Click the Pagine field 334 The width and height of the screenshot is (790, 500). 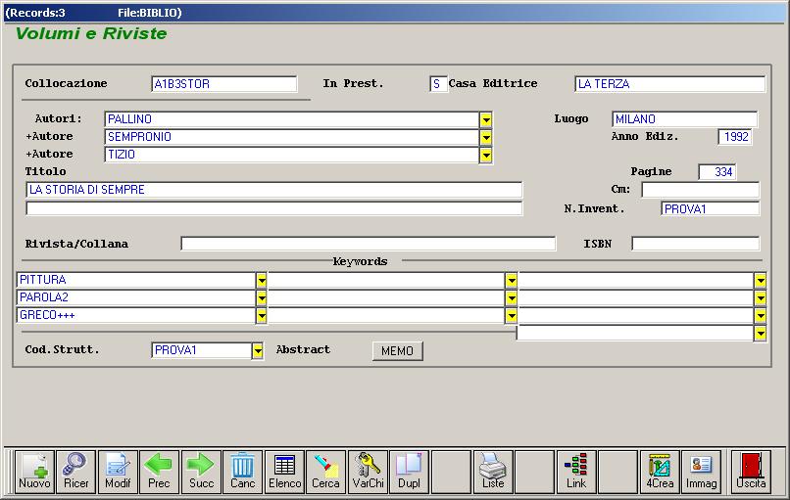[716, 172]
